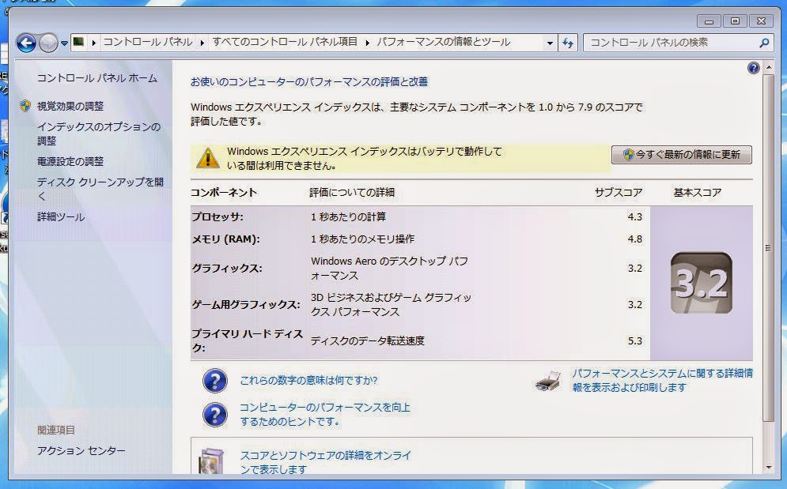Click the yellow warning triangle icon
Screen dimensions: 787x489
point(208,158)
